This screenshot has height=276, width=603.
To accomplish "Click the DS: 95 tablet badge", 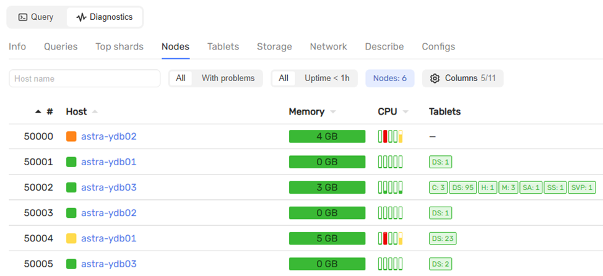I will pos(462,188).
